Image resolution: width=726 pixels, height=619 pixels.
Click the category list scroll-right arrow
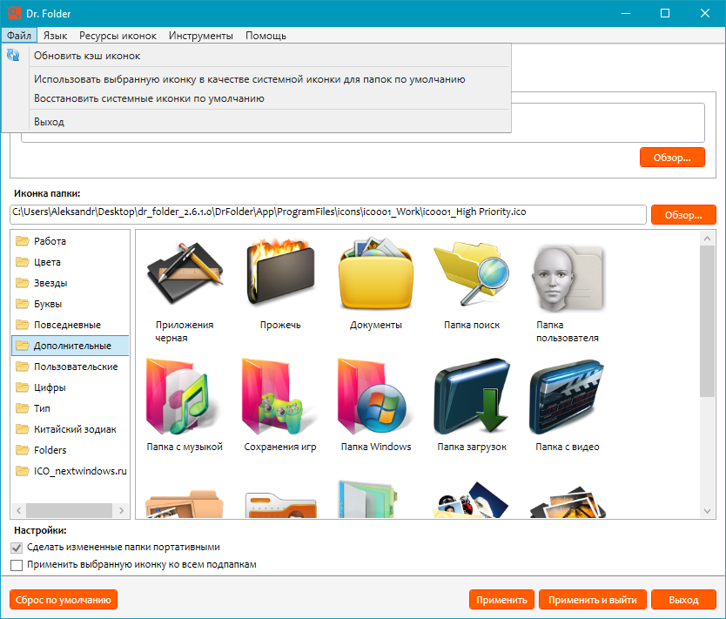(121, 510)
